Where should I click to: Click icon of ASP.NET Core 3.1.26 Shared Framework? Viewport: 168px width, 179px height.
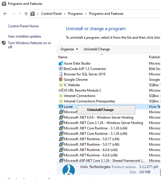click(61, 161)
